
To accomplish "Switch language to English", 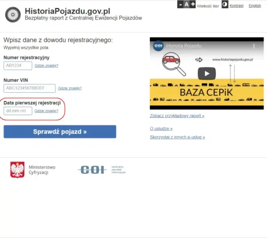I will 255,5.
